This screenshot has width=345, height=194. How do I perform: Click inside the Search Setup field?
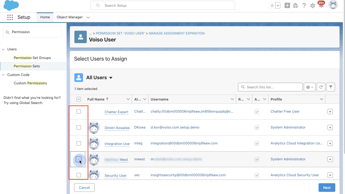(163, 5)
